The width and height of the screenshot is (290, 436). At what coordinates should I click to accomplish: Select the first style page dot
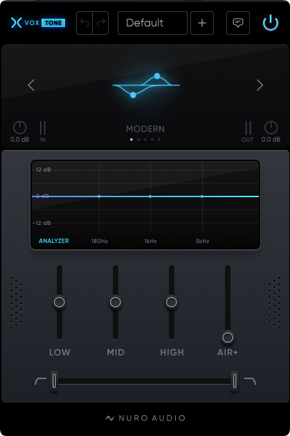coord(132,140)
